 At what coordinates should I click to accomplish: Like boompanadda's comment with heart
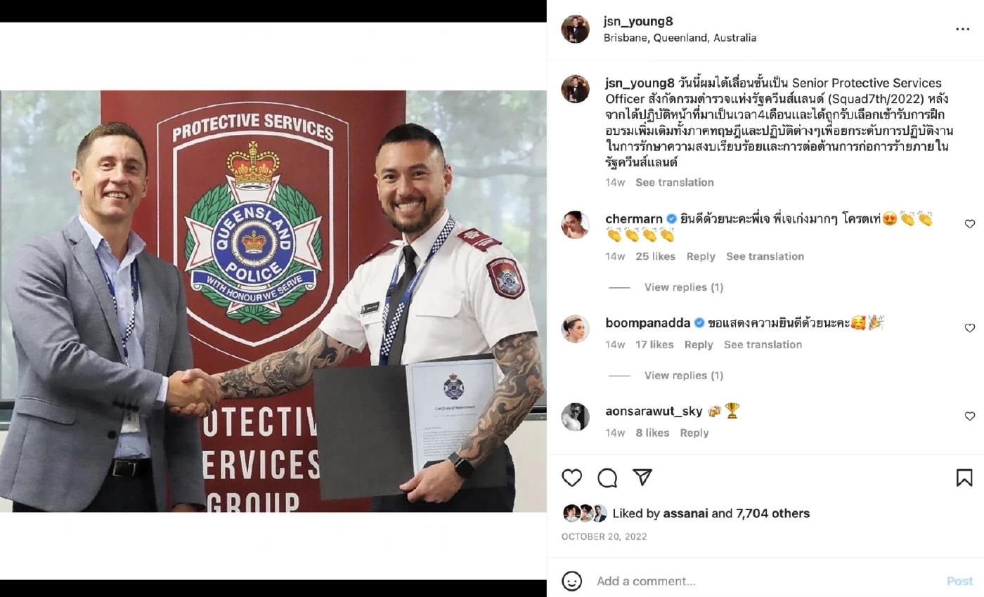pos(970,328)
